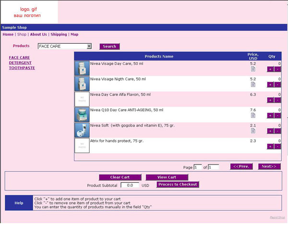Click the Product Subtotal field
288x229 pixels.
click(130, 185)
